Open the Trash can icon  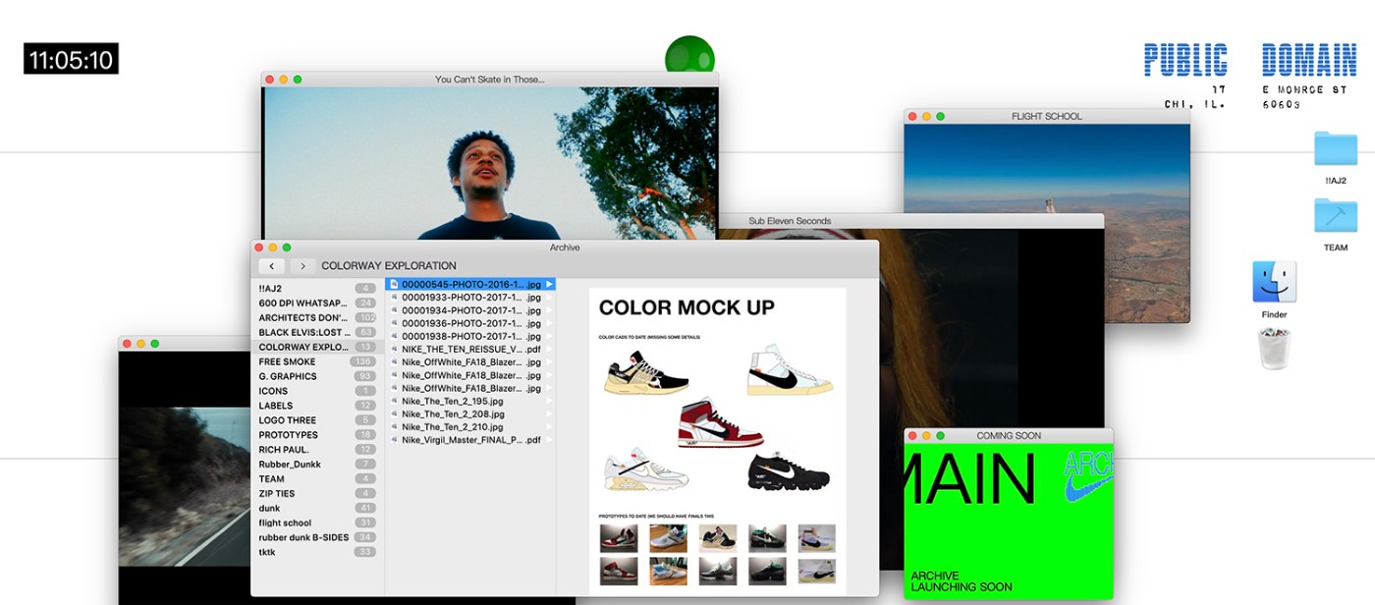(1274, 350)
